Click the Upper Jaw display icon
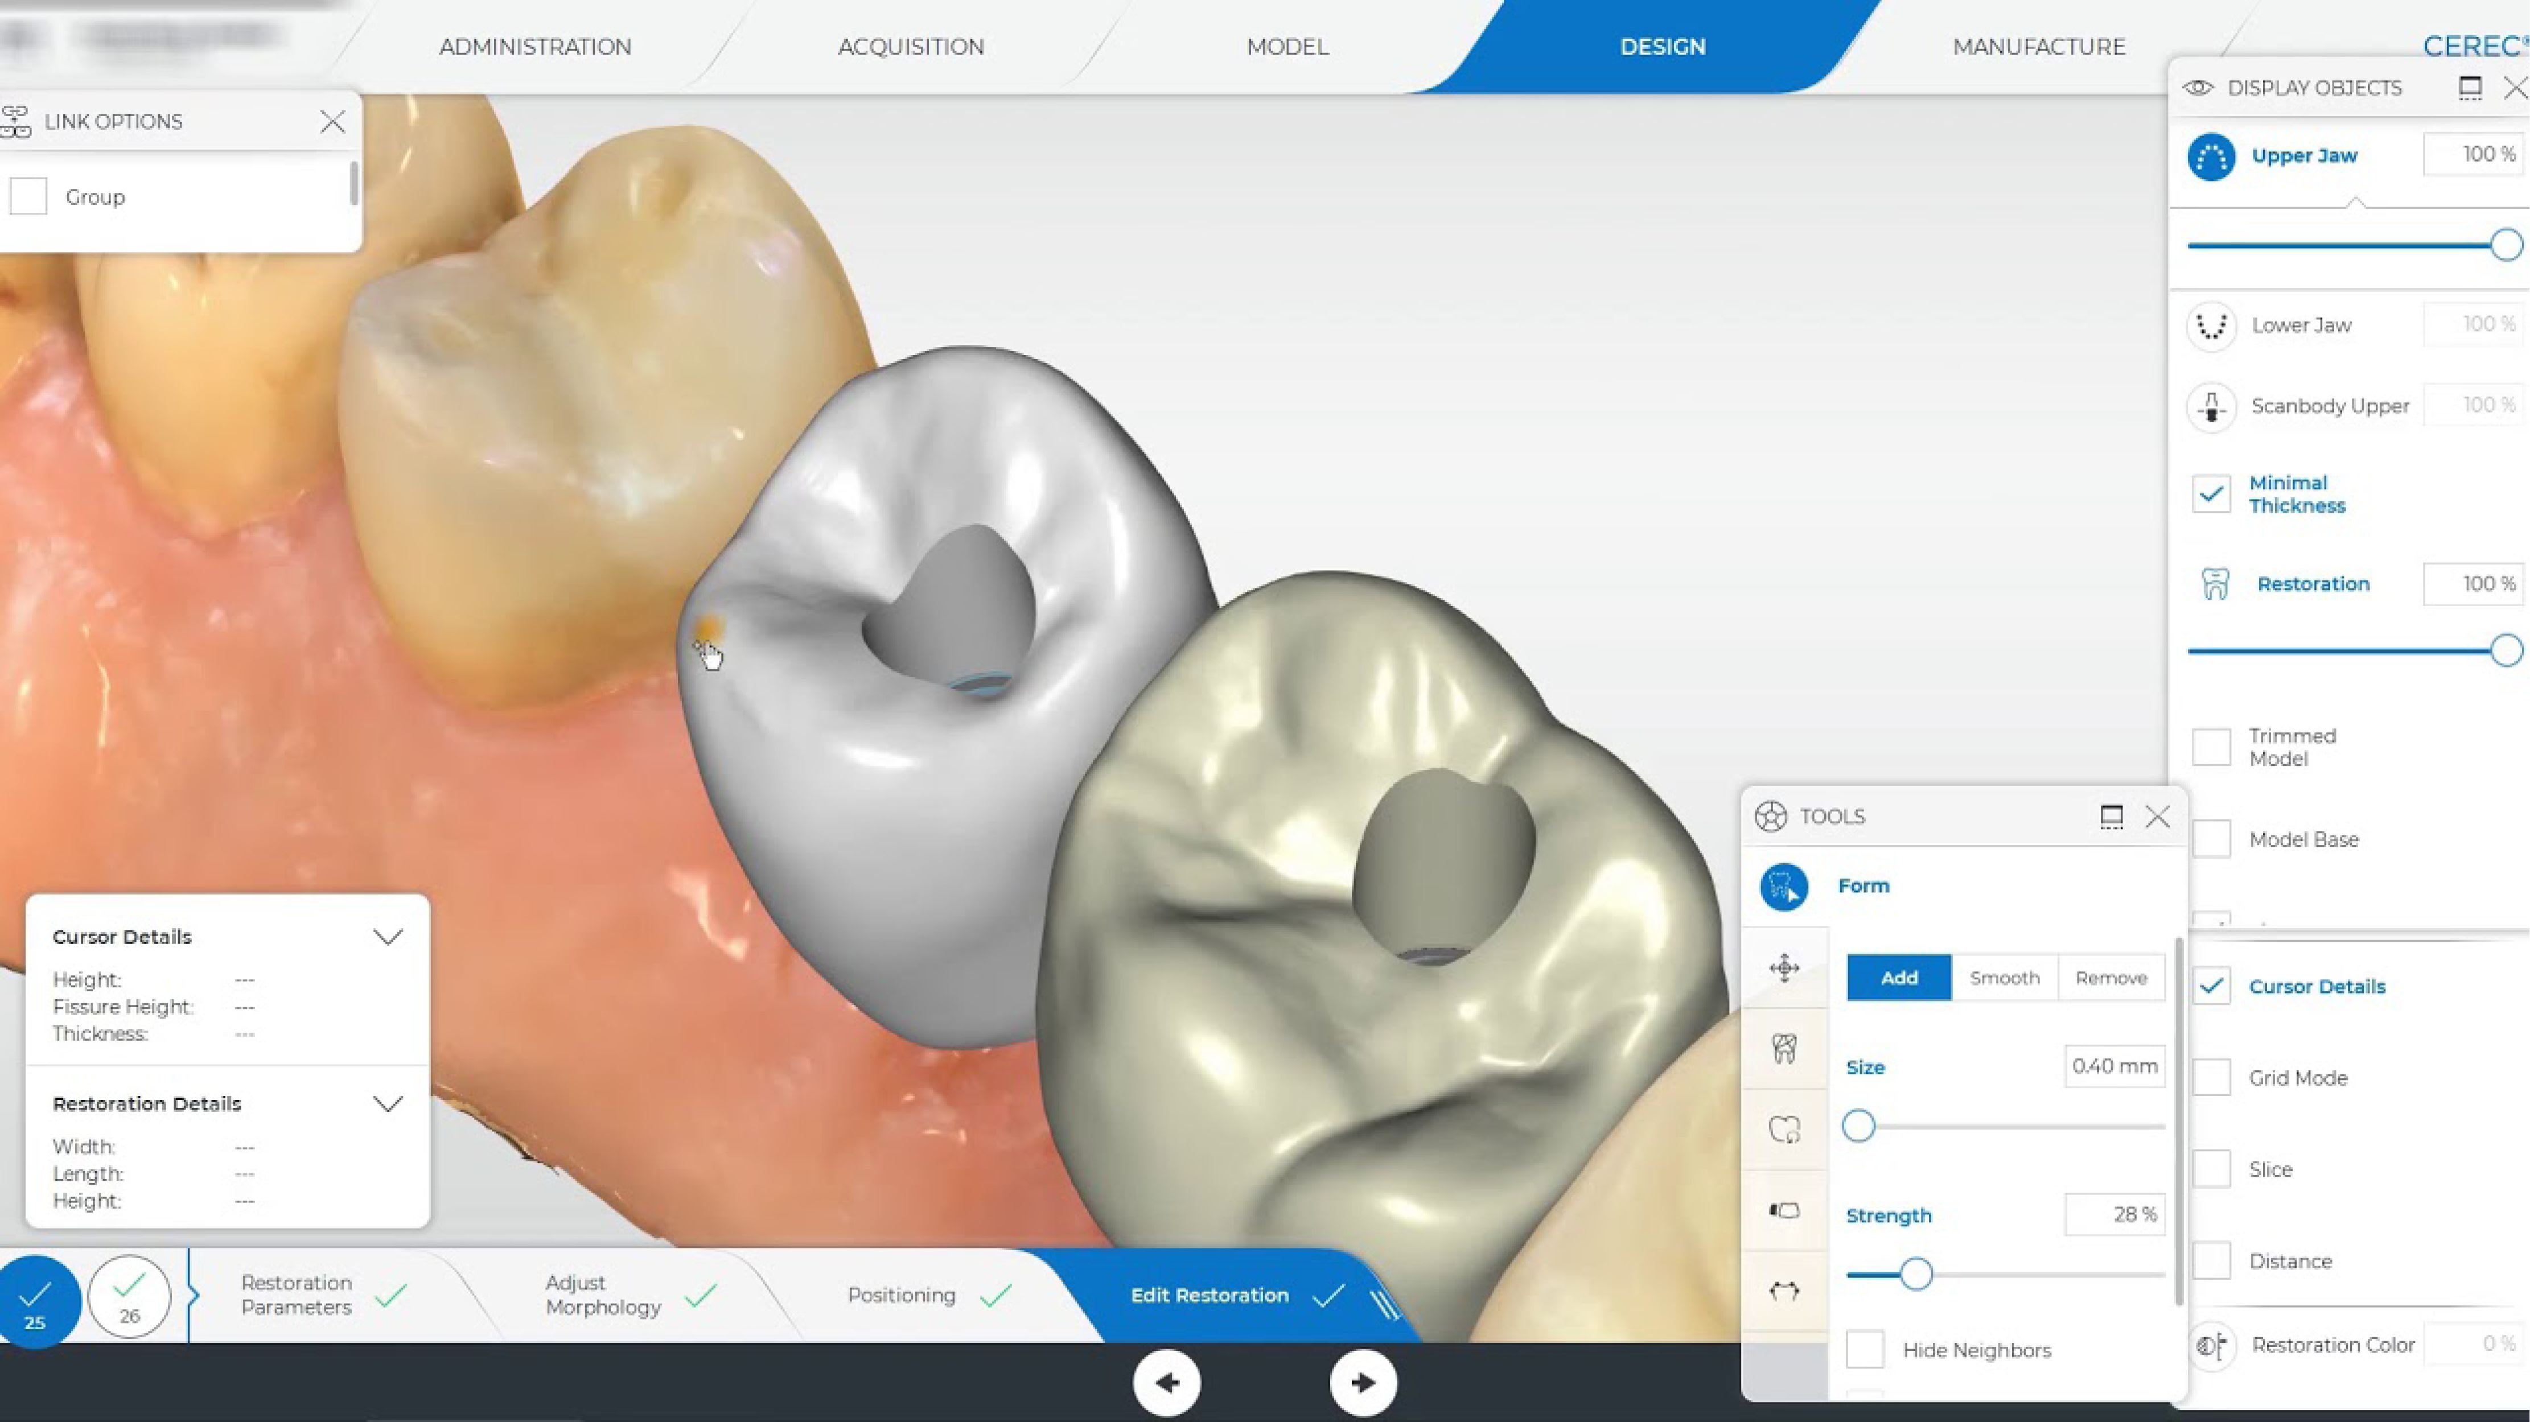Image resolution: width=2530 pixels, height=1422 pixels. click(2211, 156)
